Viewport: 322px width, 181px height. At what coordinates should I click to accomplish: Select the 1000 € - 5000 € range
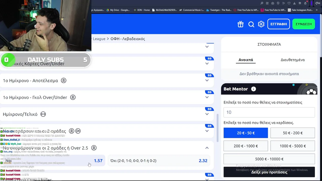pos(293,146)
